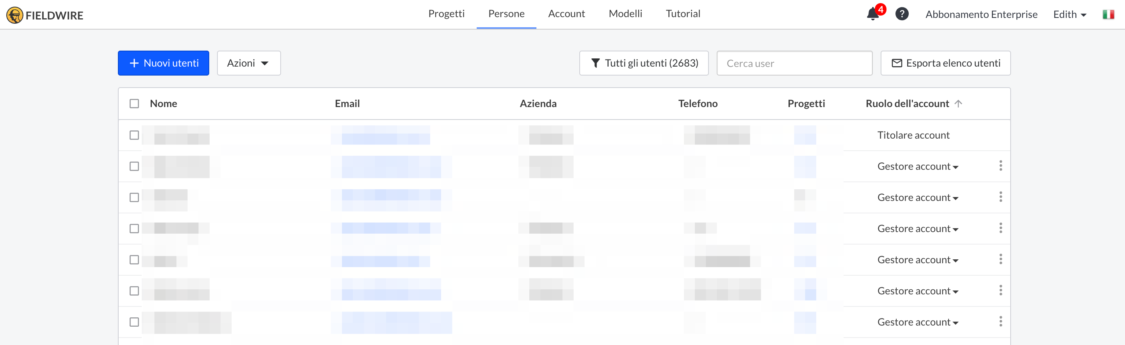
Task: Check the third user row checkbox
Action: [134, 197]
